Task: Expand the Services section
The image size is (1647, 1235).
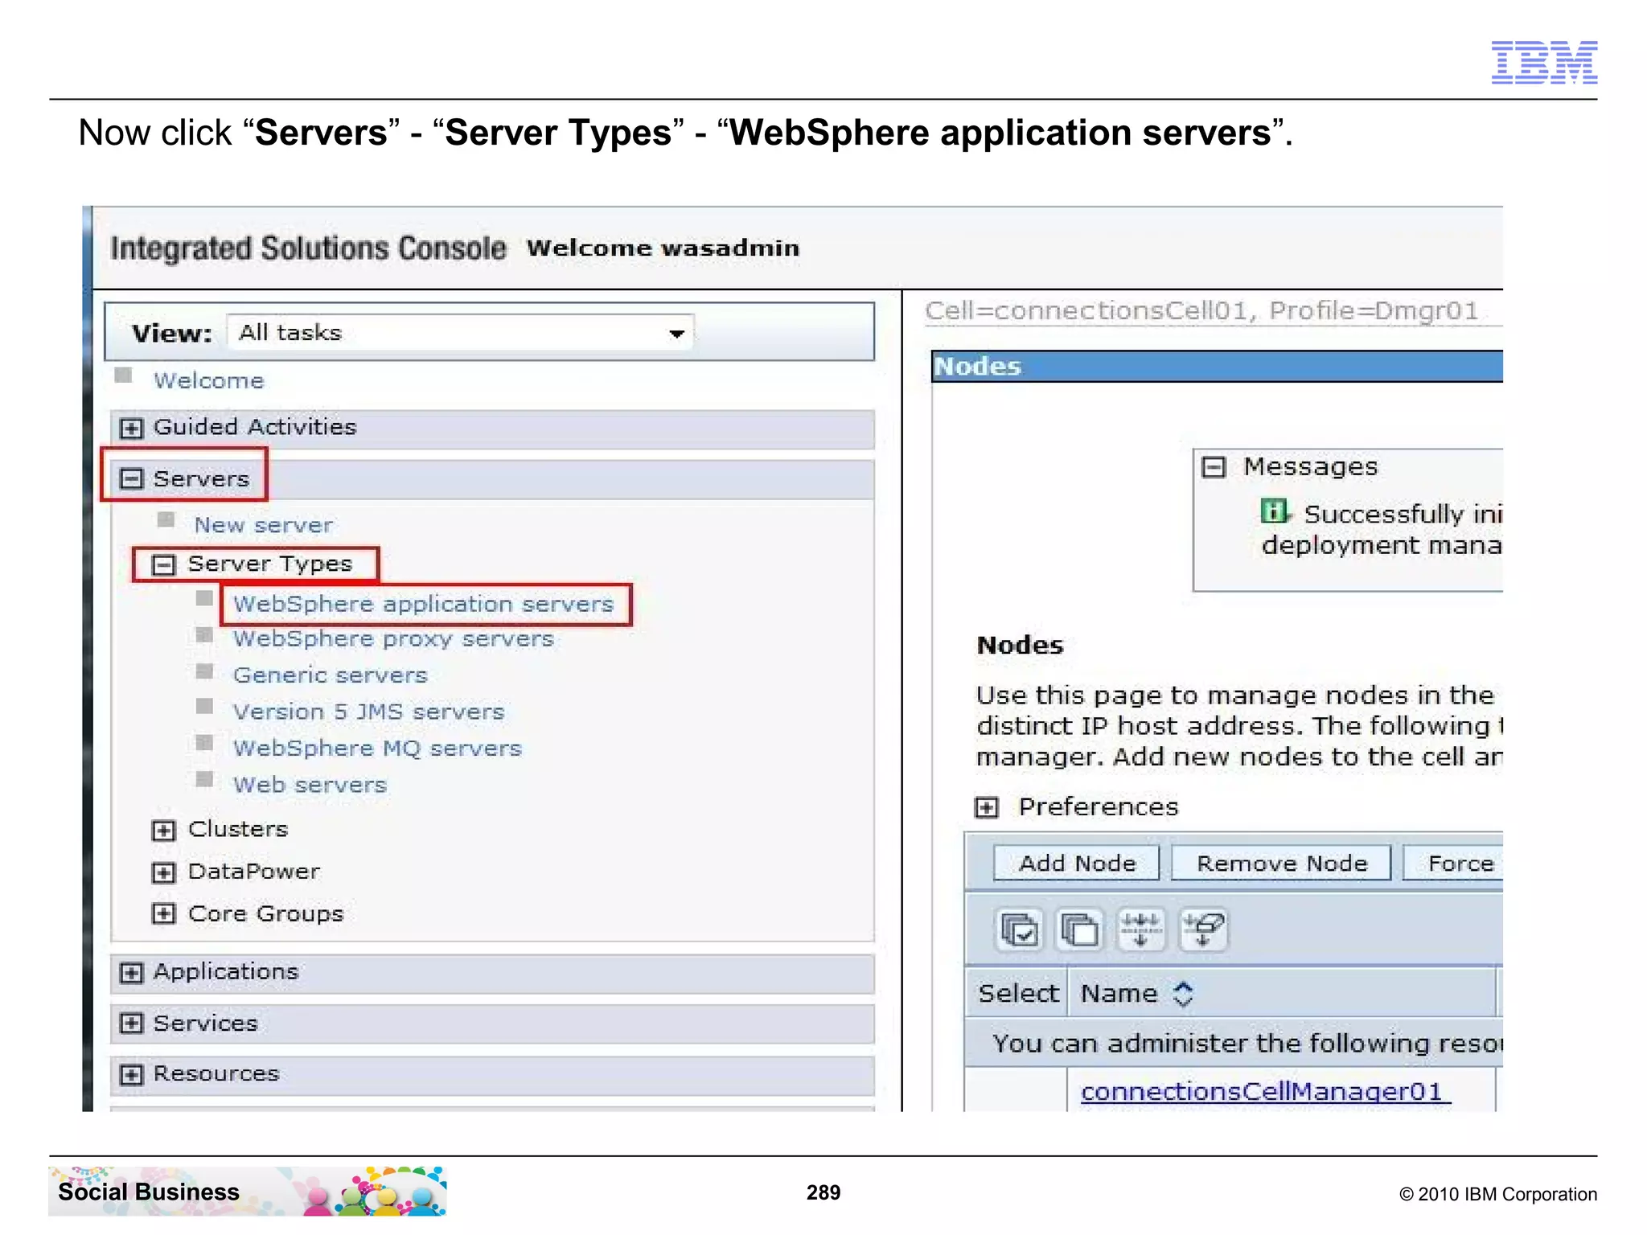Action: point(131,1024)
